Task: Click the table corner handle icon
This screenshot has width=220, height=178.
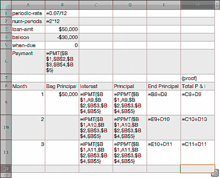Action: click(x=6, y=5)
